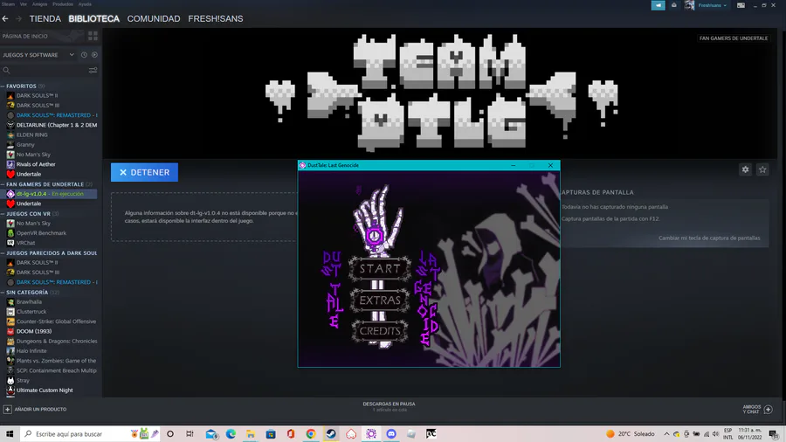Open Steam inbox envelope icon
Viewport: 786px width, 442px height.
pos(674,5)
